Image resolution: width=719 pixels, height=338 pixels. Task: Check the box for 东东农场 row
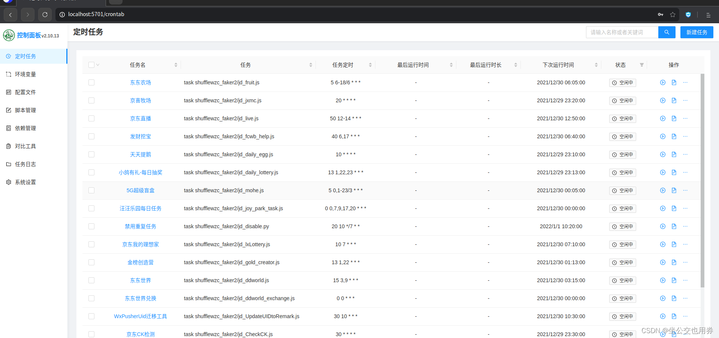[91, 82]
